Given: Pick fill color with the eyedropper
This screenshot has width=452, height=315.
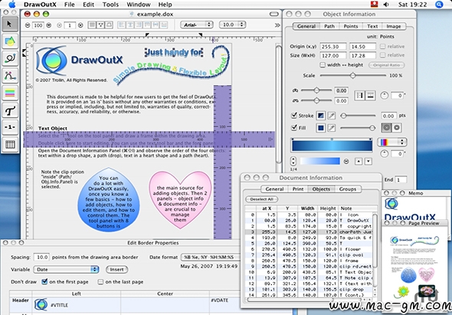Looking at the screenshot, I should coord(332,128).
